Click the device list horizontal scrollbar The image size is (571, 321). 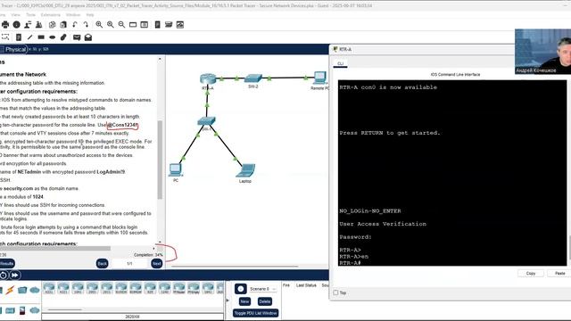[65, 309]
